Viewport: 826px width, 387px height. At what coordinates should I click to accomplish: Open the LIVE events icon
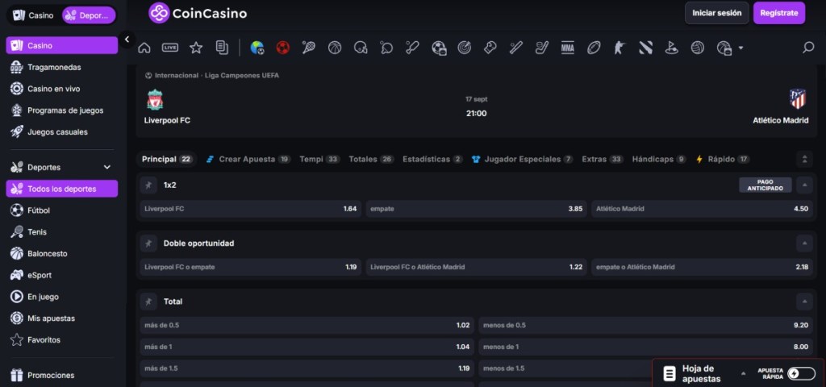170,48
